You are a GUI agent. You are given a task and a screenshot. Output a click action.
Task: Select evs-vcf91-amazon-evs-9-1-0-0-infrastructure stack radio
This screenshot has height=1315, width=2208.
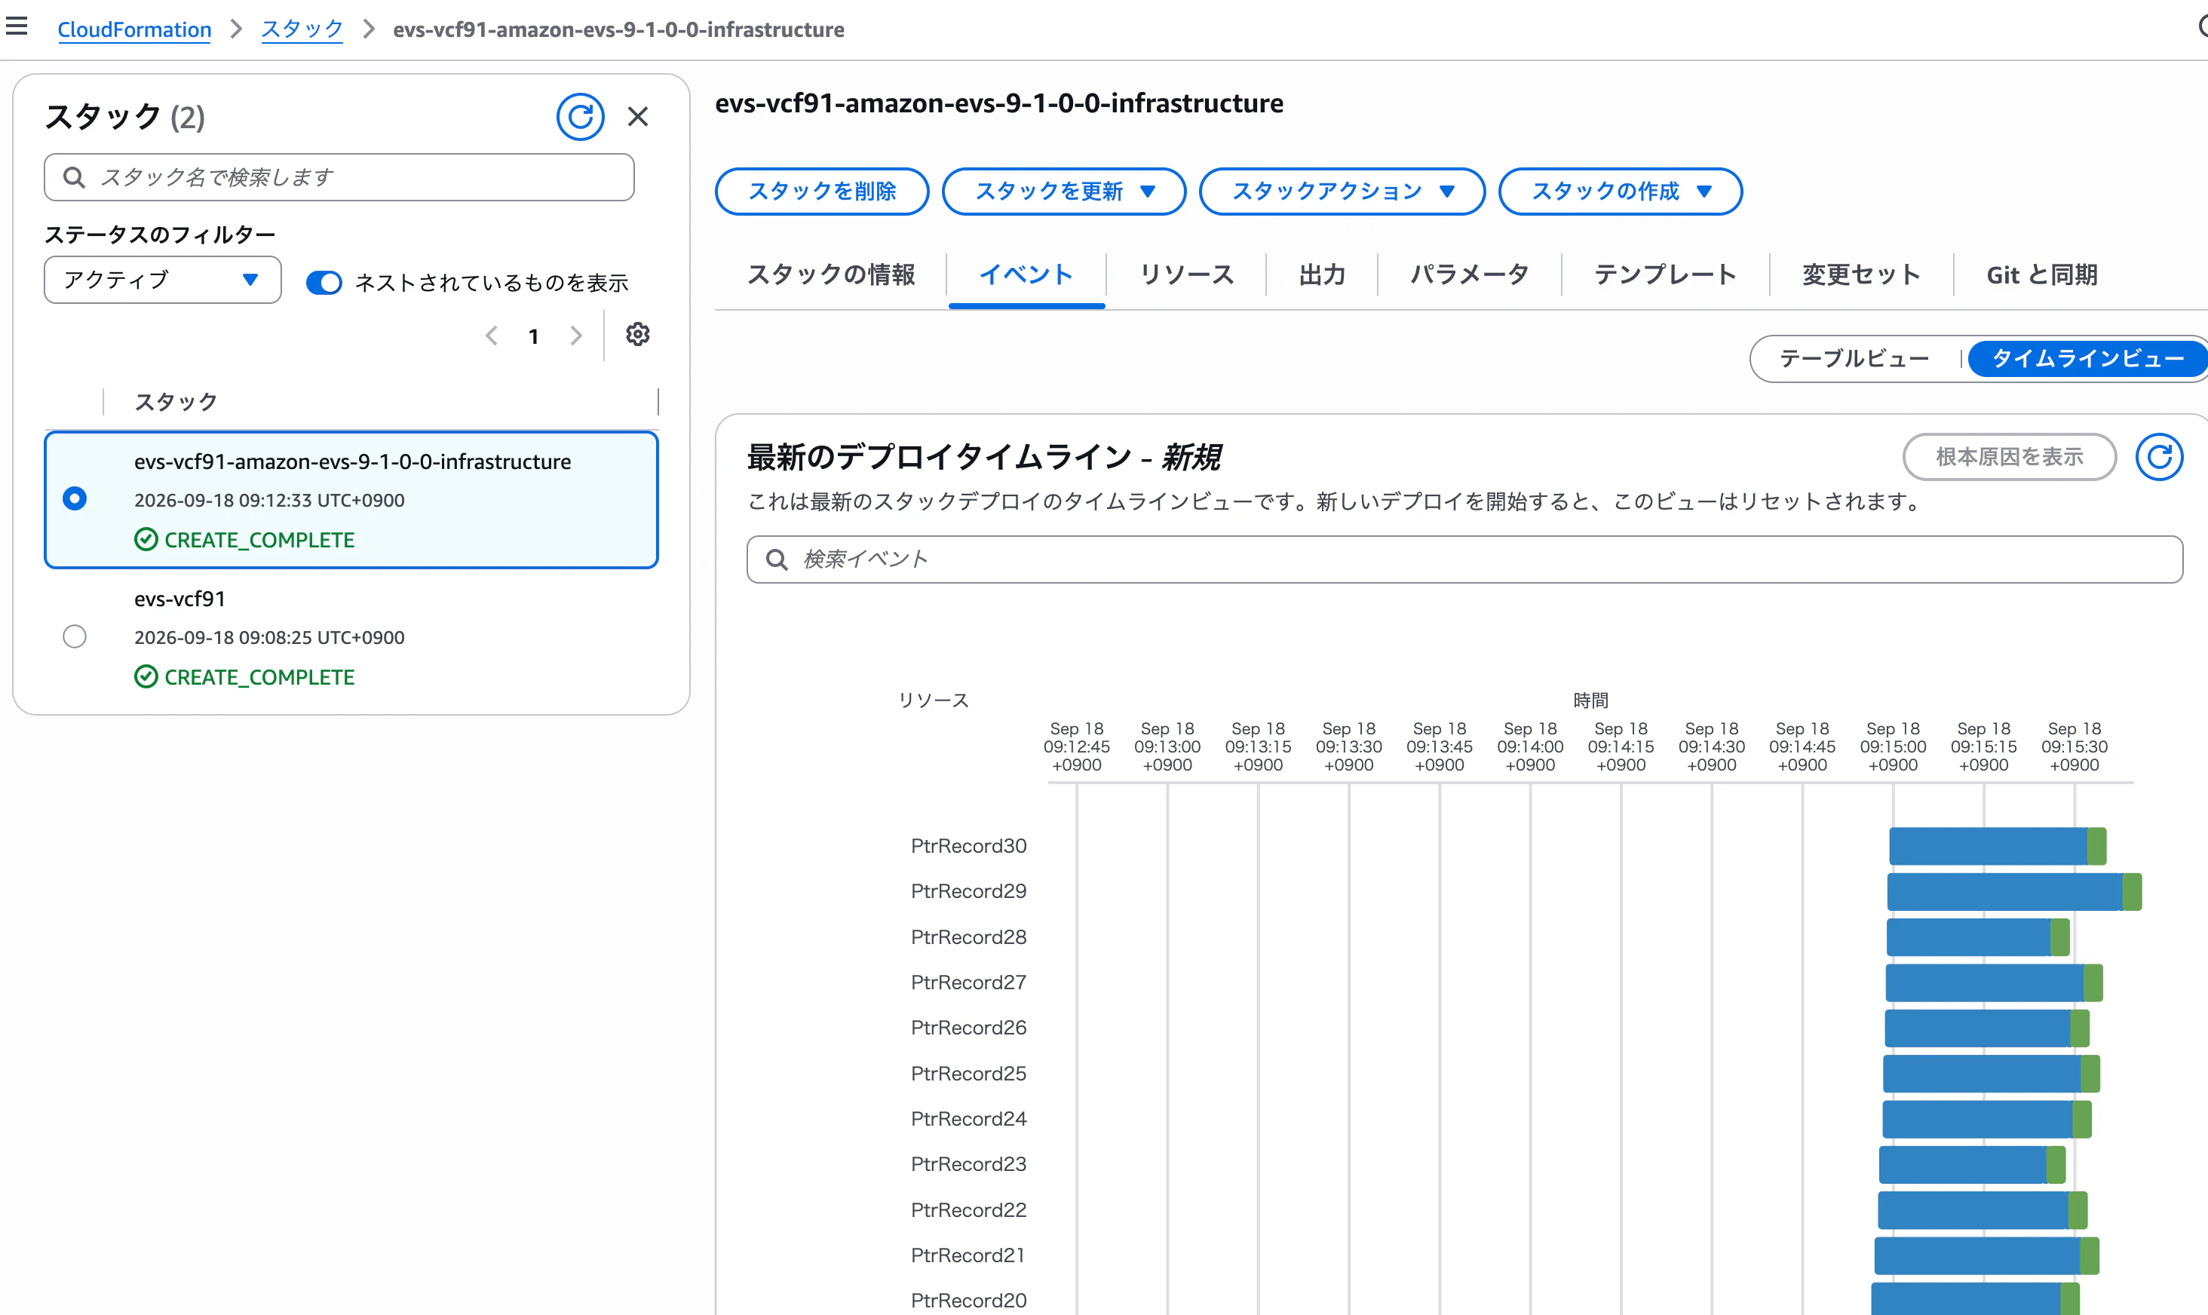[75, 499]
